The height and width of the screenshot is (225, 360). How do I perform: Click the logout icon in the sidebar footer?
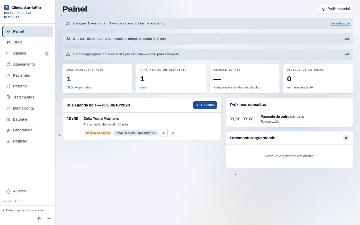pyautogui.click(x=40, y=219)
